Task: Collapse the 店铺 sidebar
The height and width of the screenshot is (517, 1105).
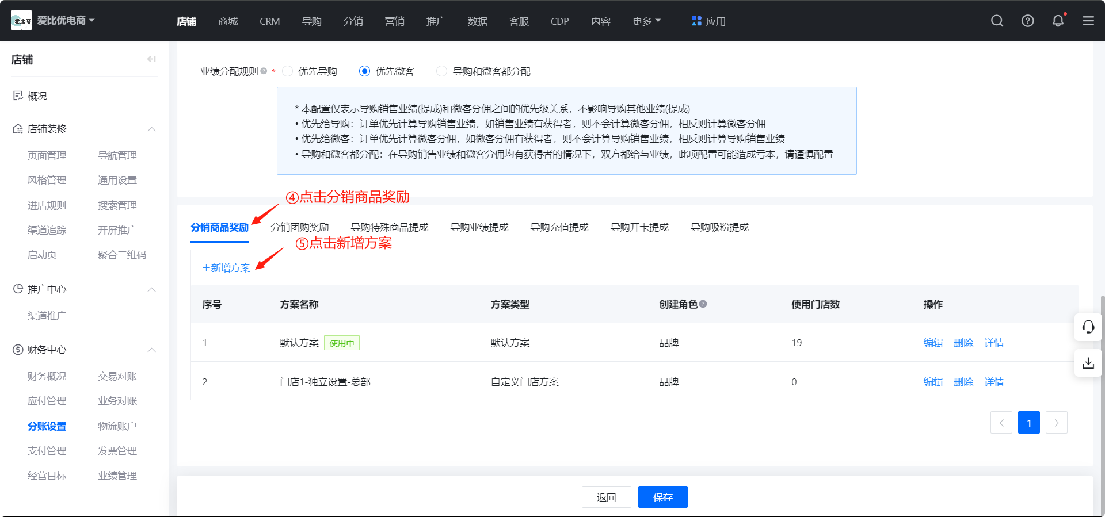Action: [151, 59]
